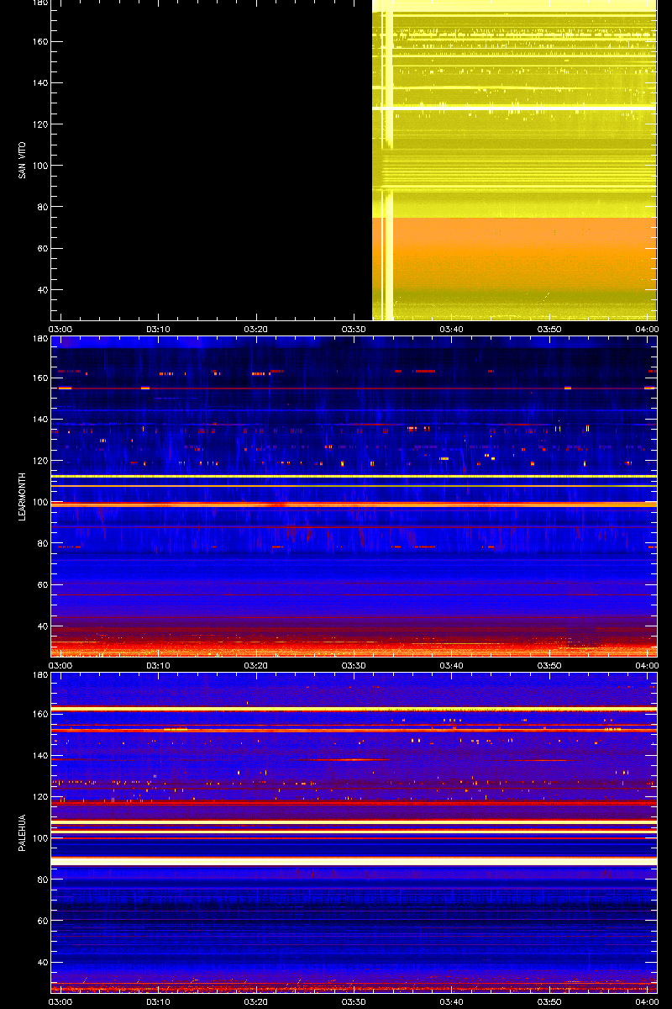Click the 180 tick on Learmonth axis
Image resolution: width=672 pixels, height=1009 pixels.
coord(39,338)
